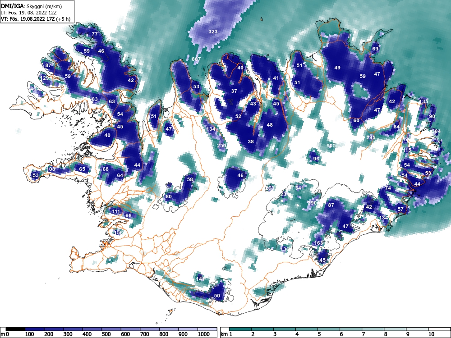This screenshot has width=451, height=338.
Task: Click the 'km 1' label on the right legend
Action: (227, 334)
